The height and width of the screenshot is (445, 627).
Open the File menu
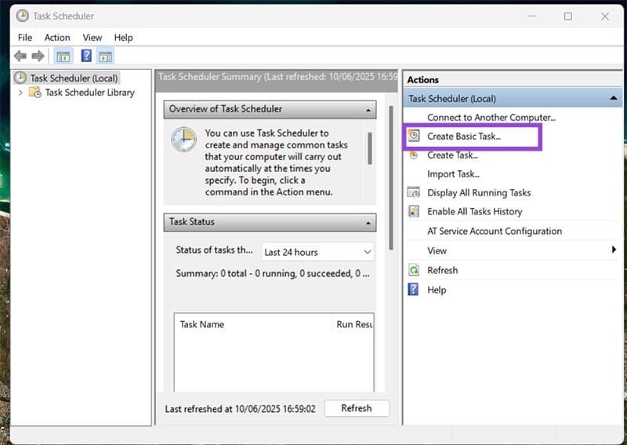pos(25,38)
